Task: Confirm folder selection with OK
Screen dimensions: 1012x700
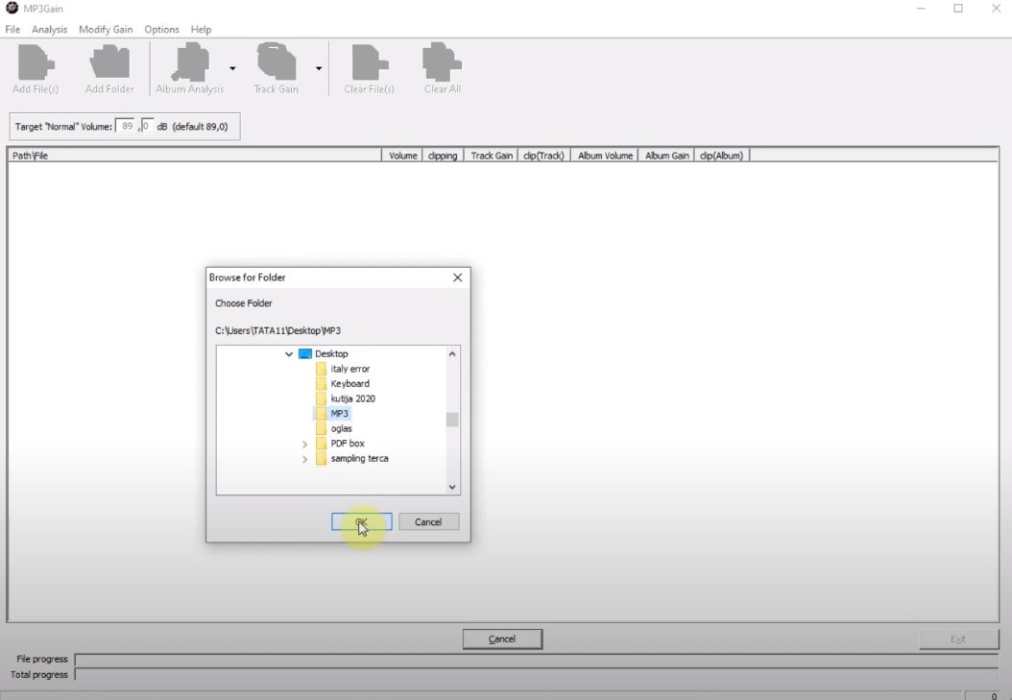Action: [x=361, y=522]
